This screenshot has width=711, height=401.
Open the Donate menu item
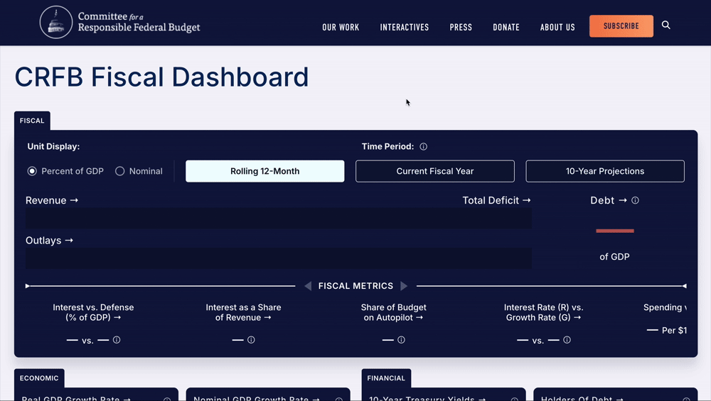click(x=506, y=27)
